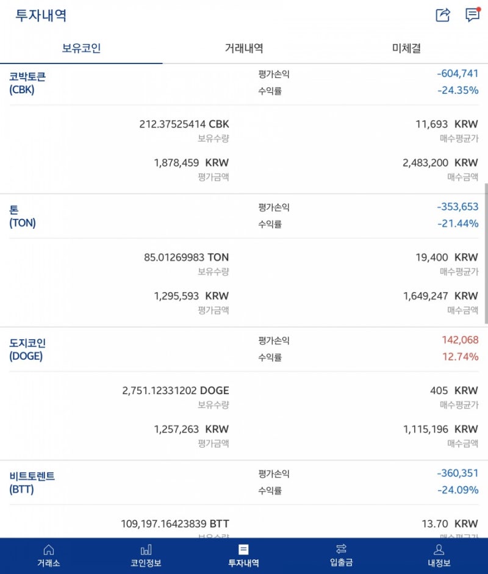Click the vertical scrollbar on right edge
Viewport: 488px width, 574px height.
tap(486, 254)
